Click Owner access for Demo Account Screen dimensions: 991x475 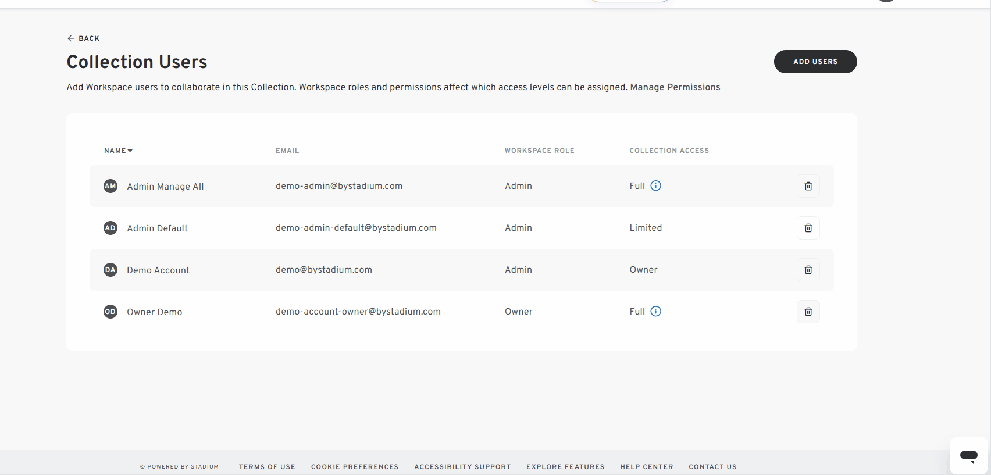[643, 270]
